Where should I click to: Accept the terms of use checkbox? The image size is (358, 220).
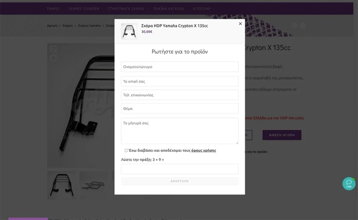pyautogui.click(x=126, y=151)
